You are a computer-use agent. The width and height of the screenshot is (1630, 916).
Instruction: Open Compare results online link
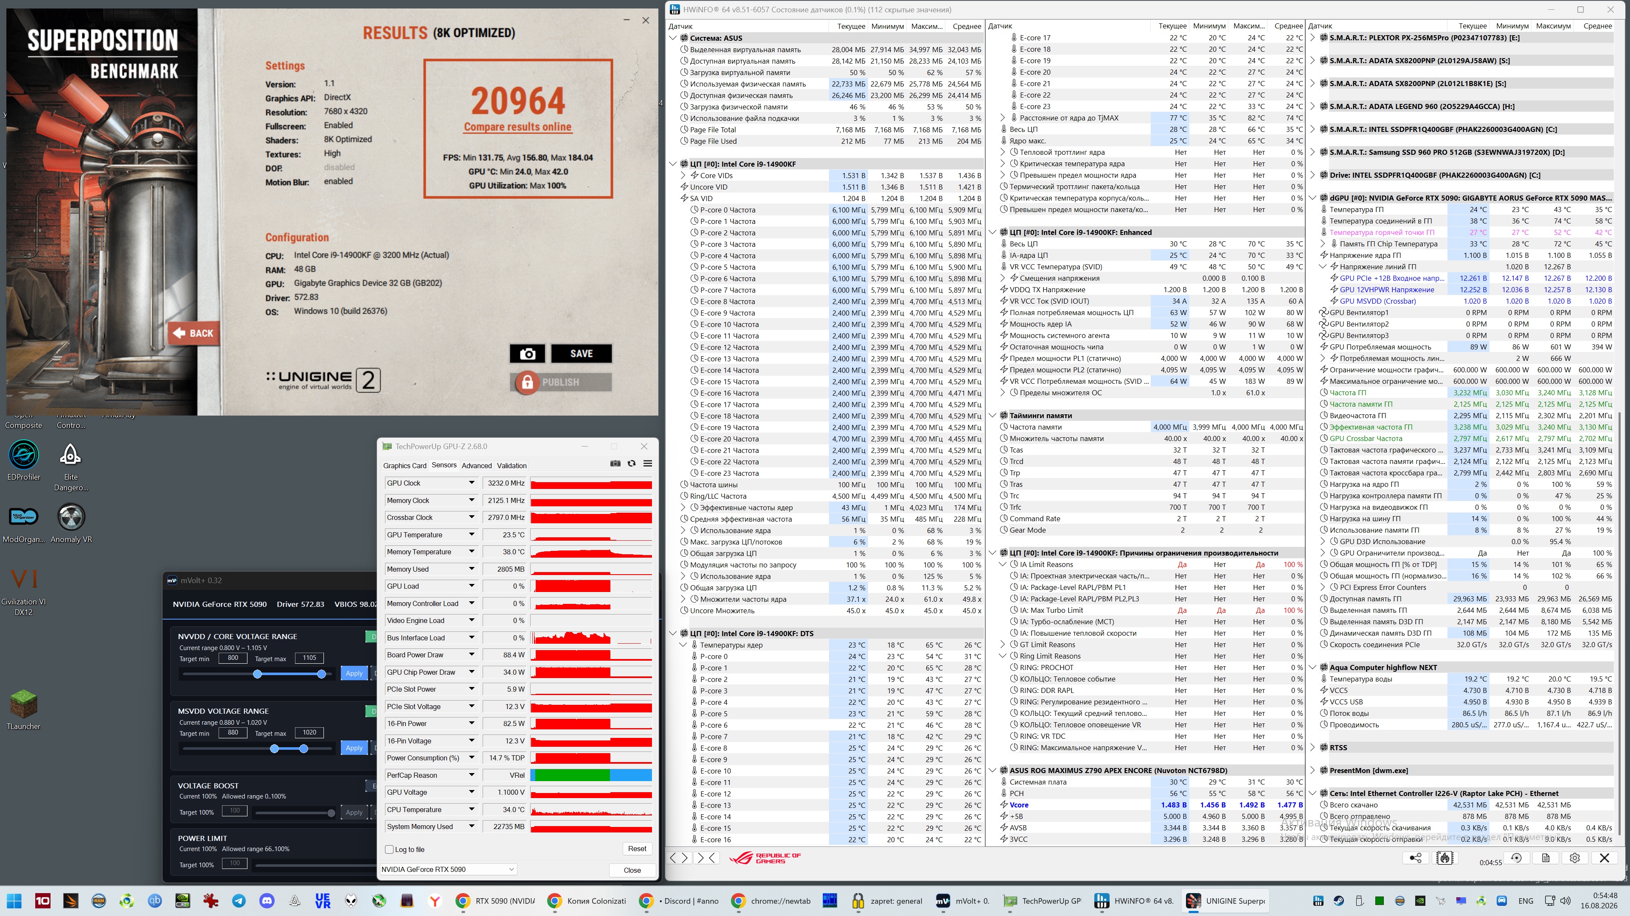(517, 126)
